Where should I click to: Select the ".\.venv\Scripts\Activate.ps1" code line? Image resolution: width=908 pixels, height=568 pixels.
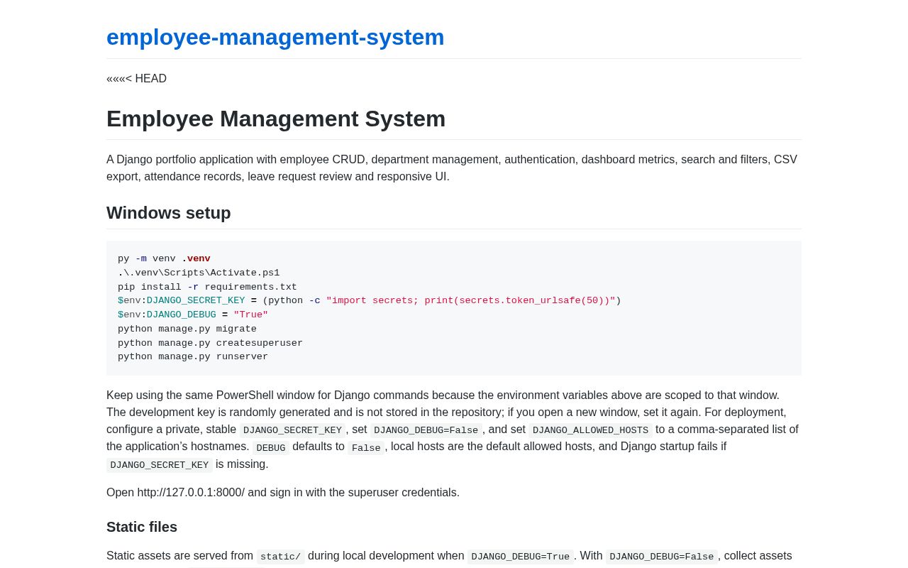tap(199, 273)
